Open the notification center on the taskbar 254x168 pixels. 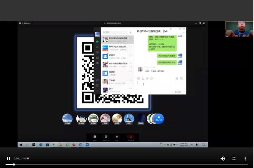point(203,145)
